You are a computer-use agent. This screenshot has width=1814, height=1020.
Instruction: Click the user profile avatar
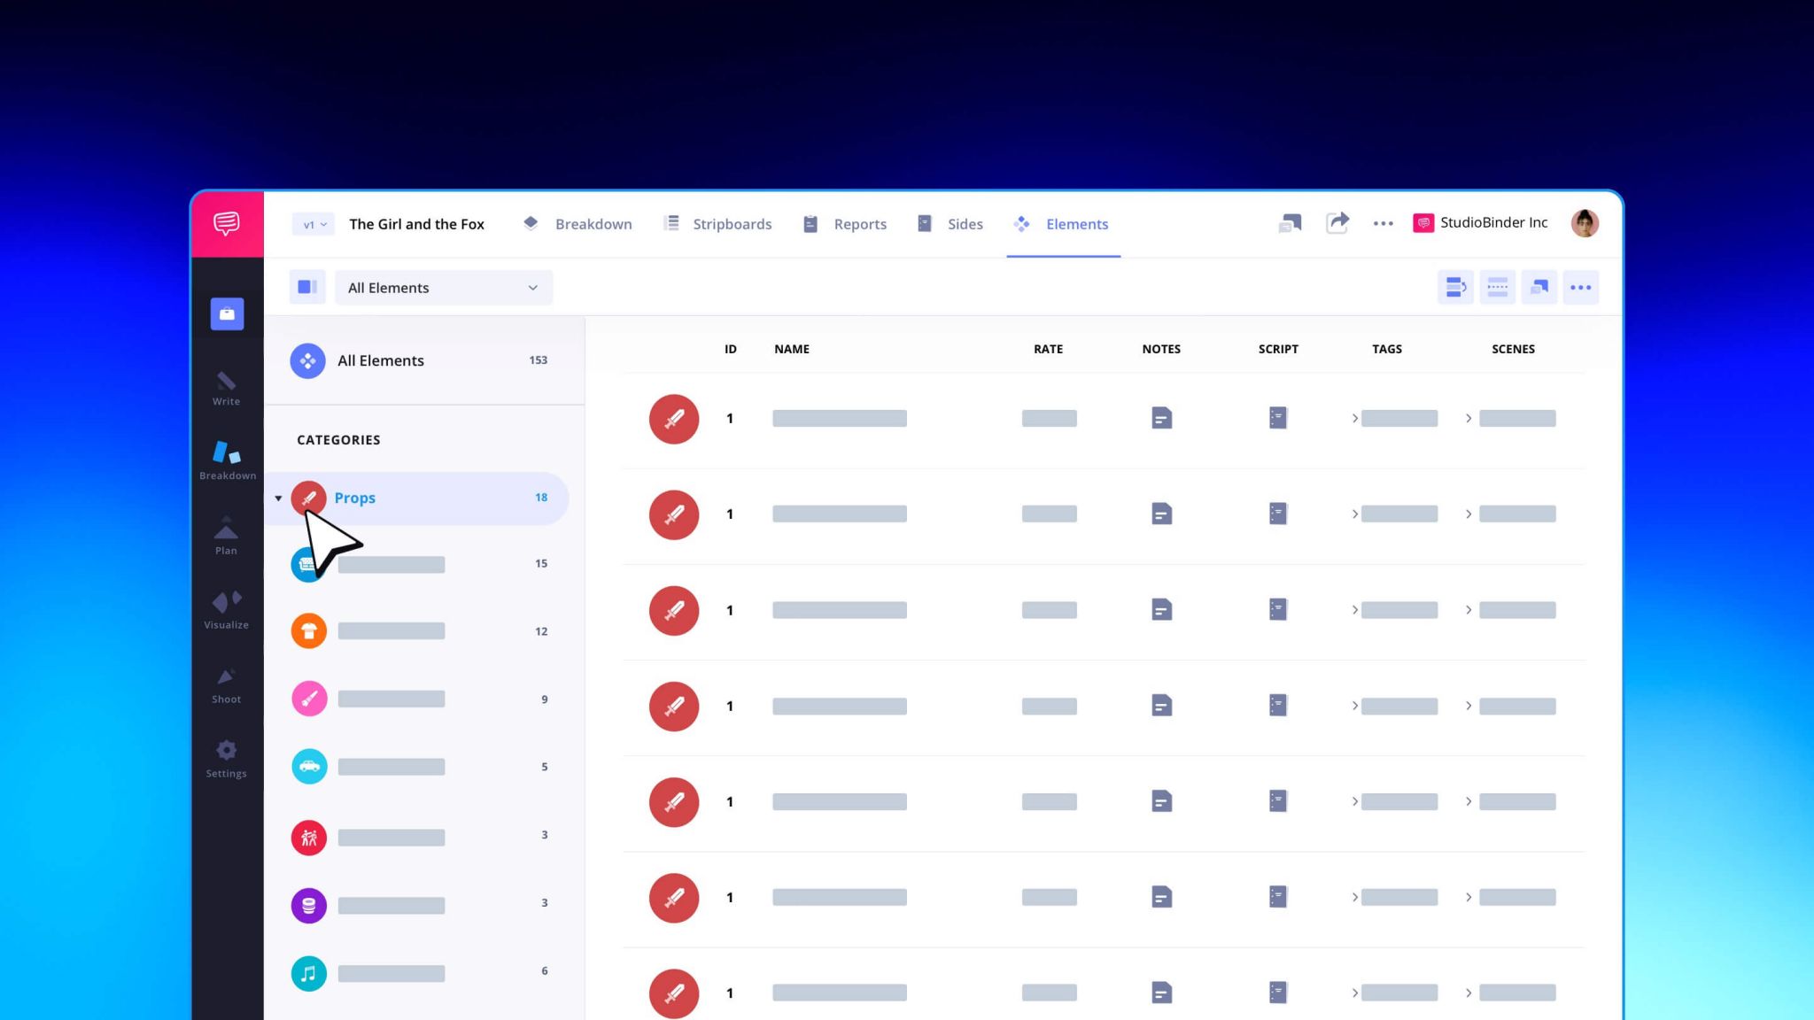click(x=1584, y=223)
